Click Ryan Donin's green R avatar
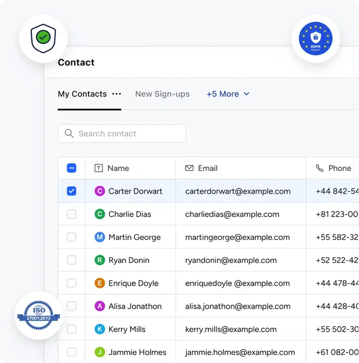Image resolution: width=359 pixels, height=363 pixels. tap(100, 260)
